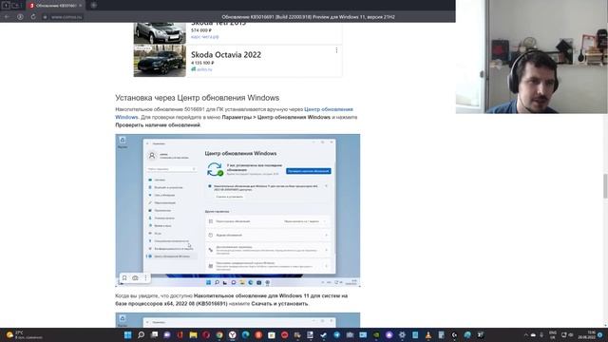
Task: Open Telegram from the taskbar
Action: 337,335
